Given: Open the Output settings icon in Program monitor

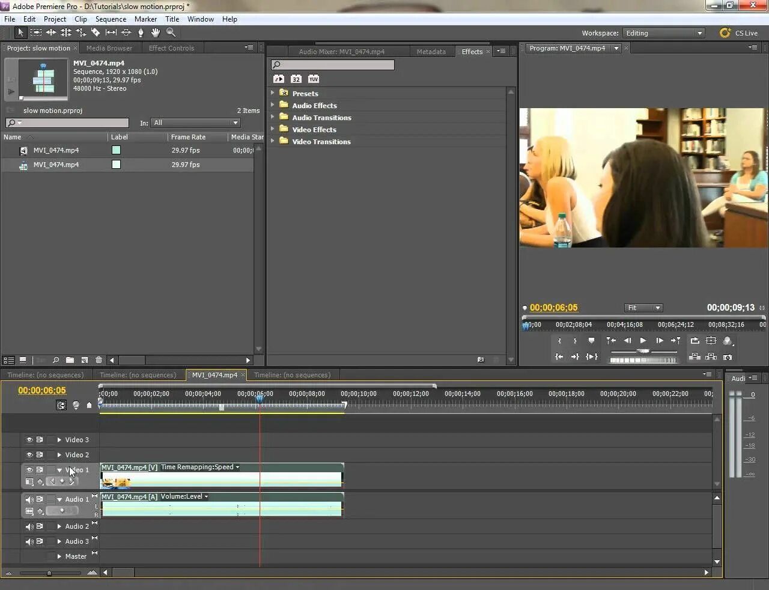Looking at the screenshot, I should (728, 341).
